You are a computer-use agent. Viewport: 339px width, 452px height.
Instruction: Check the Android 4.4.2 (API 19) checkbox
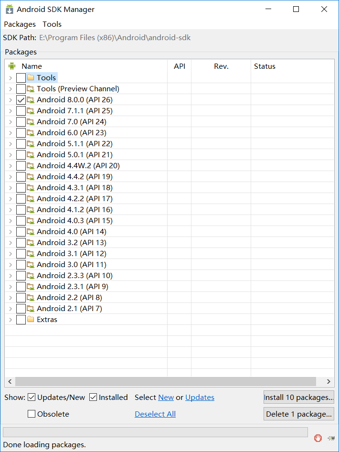point(21,177)
